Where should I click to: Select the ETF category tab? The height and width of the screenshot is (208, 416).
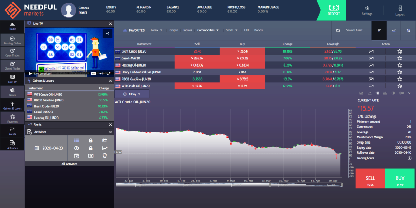tap(246, 30)
